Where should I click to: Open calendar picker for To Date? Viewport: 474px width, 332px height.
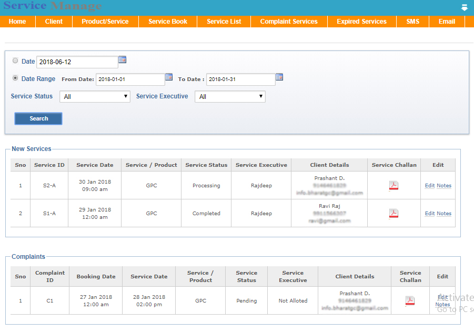tap(279, 77)
